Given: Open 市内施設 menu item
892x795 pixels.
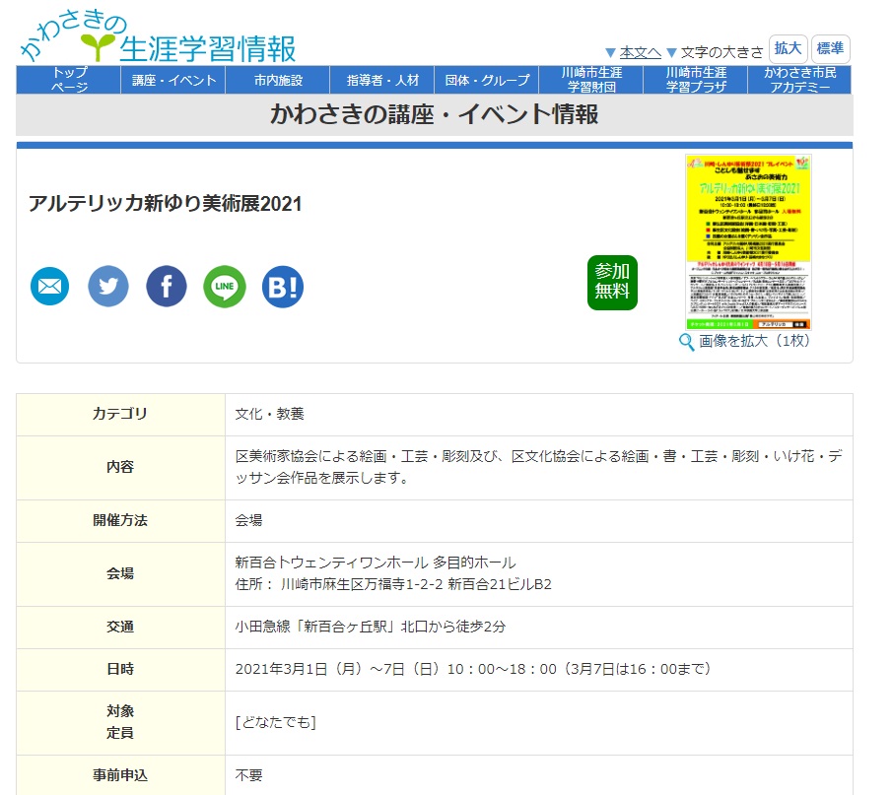Looking at the screenshot, I should click(x=278, y=80).
